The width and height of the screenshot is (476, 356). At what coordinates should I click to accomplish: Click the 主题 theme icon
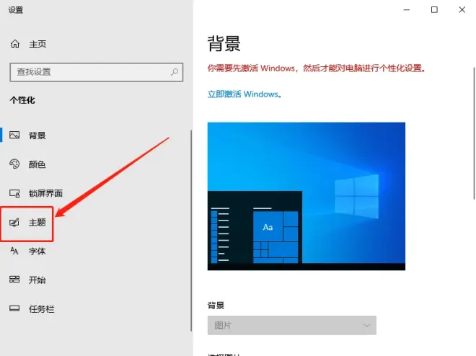14,222
